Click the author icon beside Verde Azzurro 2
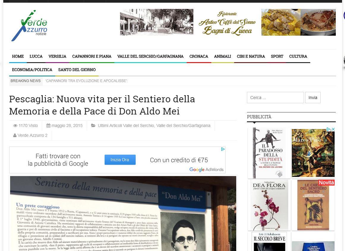The height and width of the screenshot is (251, 345). pyautogui.click(x=15, y=135)
